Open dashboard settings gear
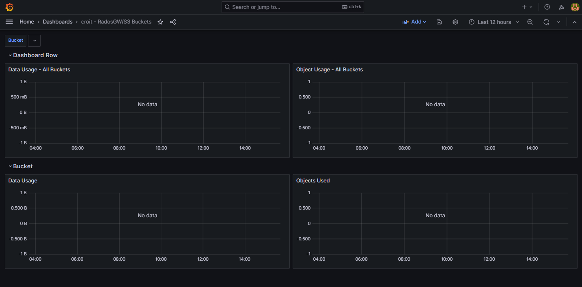Image resolution: width=582 pixels, height=287 pixels. pyautogui.click(x=455, y=22)
